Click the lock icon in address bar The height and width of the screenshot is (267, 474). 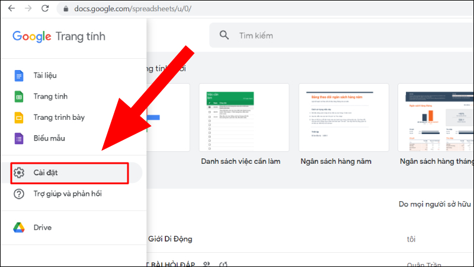click(66, 9)
